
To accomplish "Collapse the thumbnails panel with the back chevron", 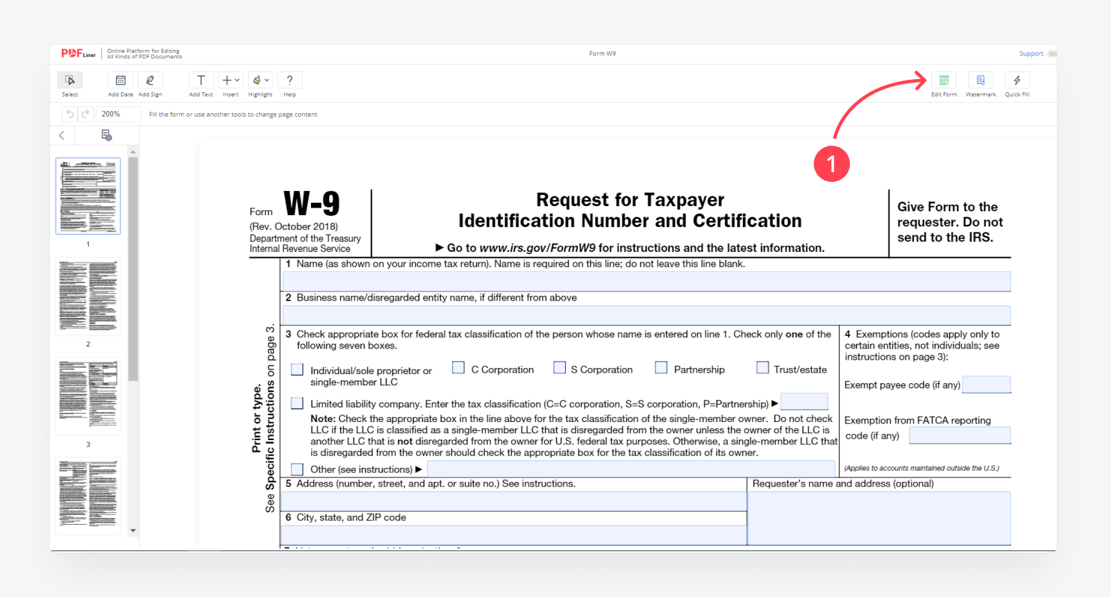I will [62, 135].
